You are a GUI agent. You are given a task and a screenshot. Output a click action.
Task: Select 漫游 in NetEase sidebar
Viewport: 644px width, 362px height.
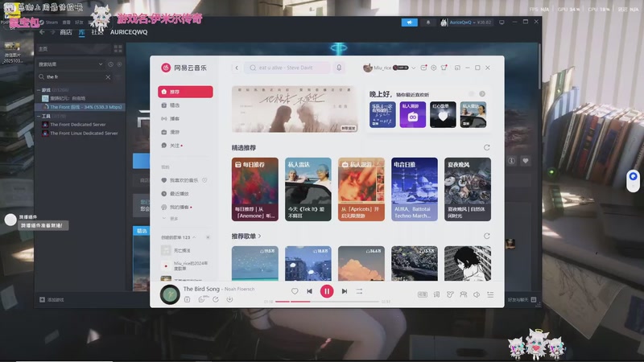185,132
